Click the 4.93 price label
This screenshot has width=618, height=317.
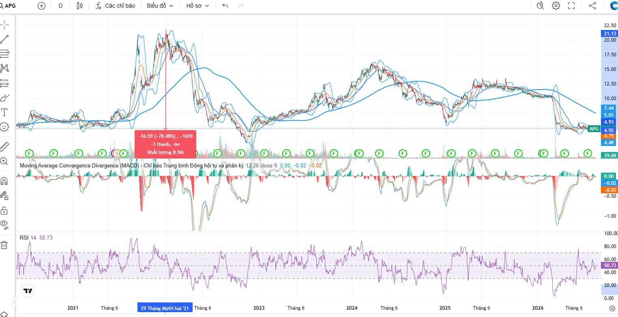[609, 122]
